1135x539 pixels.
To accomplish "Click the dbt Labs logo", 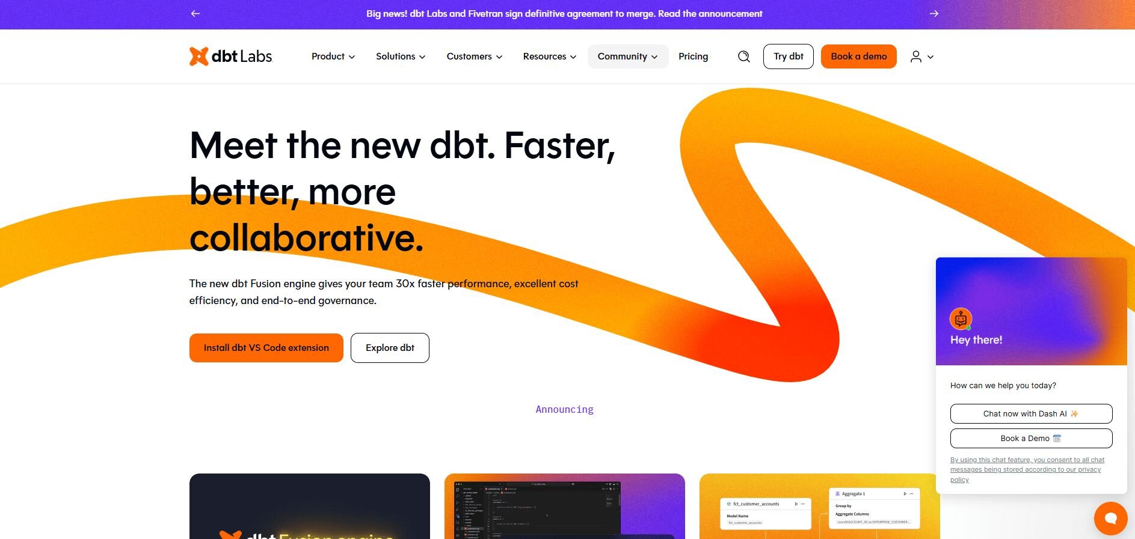I will (231, 56).
